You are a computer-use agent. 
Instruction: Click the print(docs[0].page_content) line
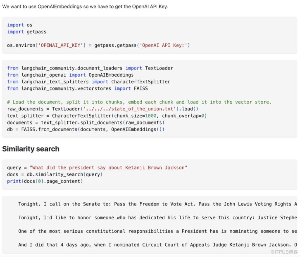click(45, 181)
